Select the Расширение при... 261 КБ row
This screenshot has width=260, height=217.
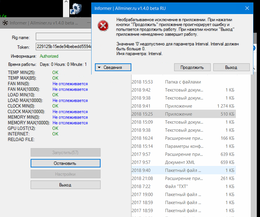(184, 178)
